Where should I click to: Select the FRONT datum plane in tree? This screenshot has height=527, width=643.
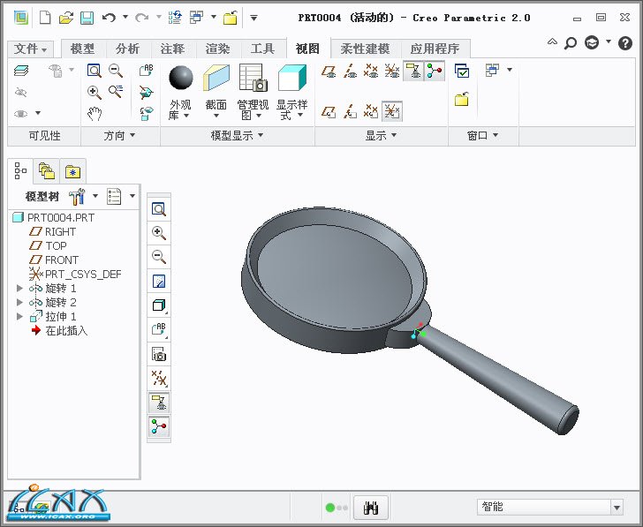pos(62,260)
